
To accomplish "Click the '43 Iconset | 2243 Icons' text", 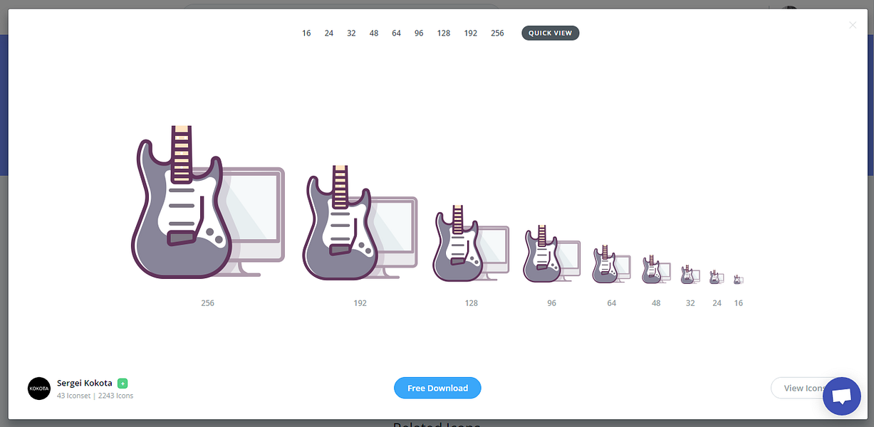I will coord(95,396).
